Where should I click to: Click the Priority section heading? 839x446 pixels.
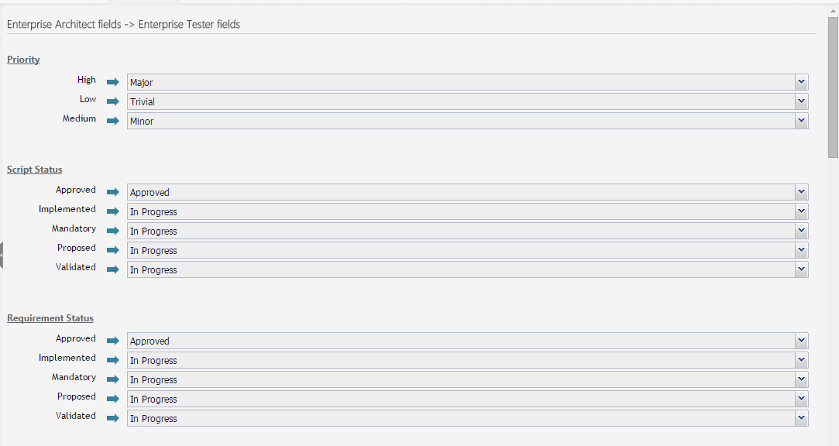(23, 60)
